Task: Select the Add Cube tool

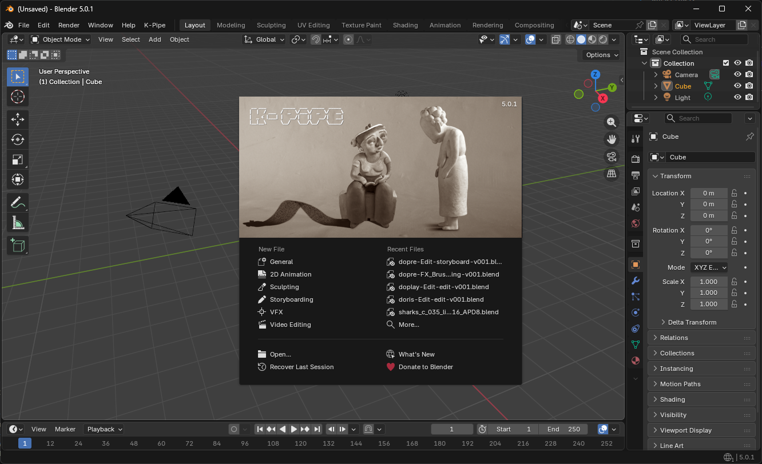Action: click(17, 245)
